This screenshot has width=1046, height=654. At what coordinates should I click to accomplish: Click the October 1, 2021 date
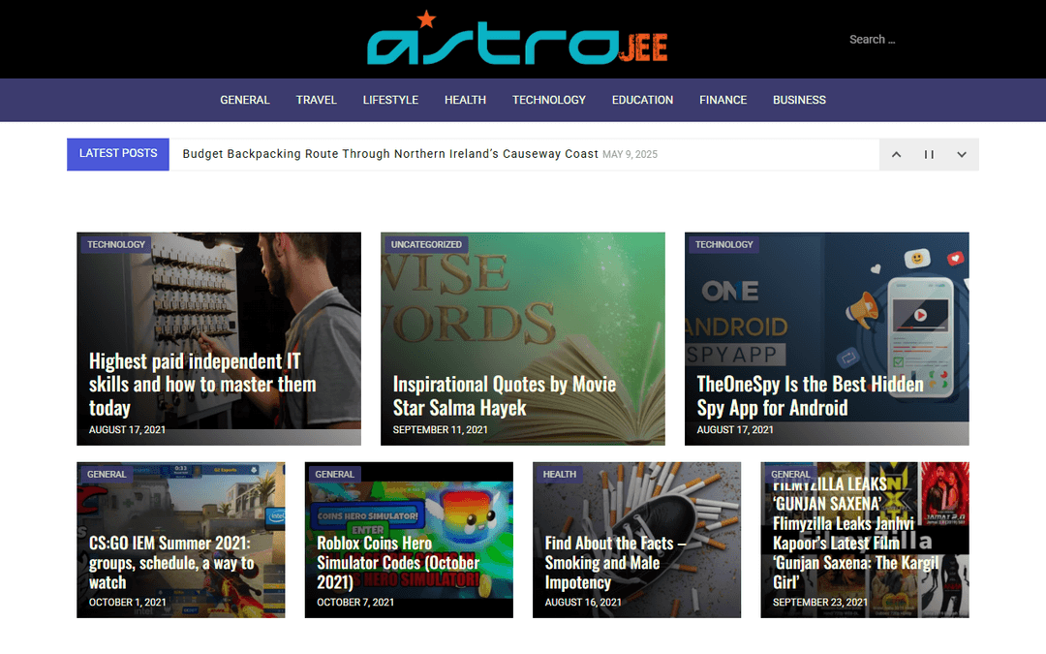pos(128,602)
